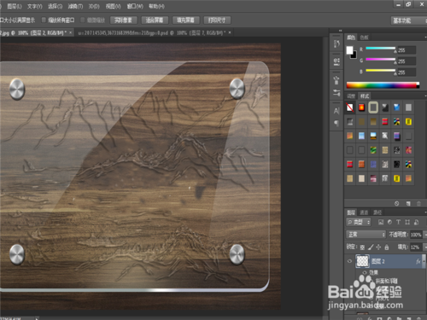427x320 pixels.
Task: Enable the 缩放所有窗口 checkbox
Action: pyautogui.click(x=44, y=20)
